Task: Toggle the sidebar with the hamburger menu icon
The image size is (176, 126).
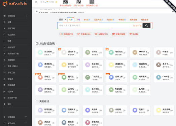Action: [36, 2]
